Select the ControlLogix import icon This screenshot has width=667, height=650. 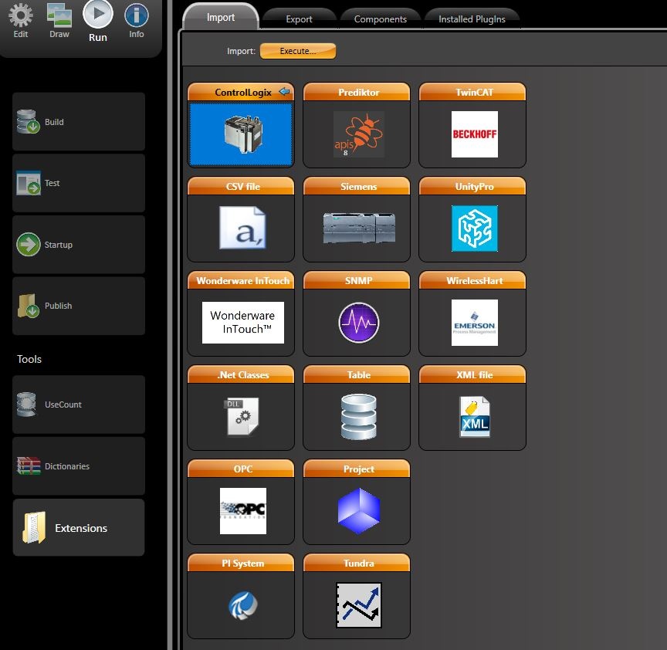pos(241,134)
